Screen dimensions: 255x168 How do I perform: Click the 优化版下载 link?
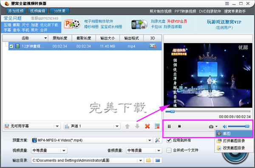coord(49,25)
